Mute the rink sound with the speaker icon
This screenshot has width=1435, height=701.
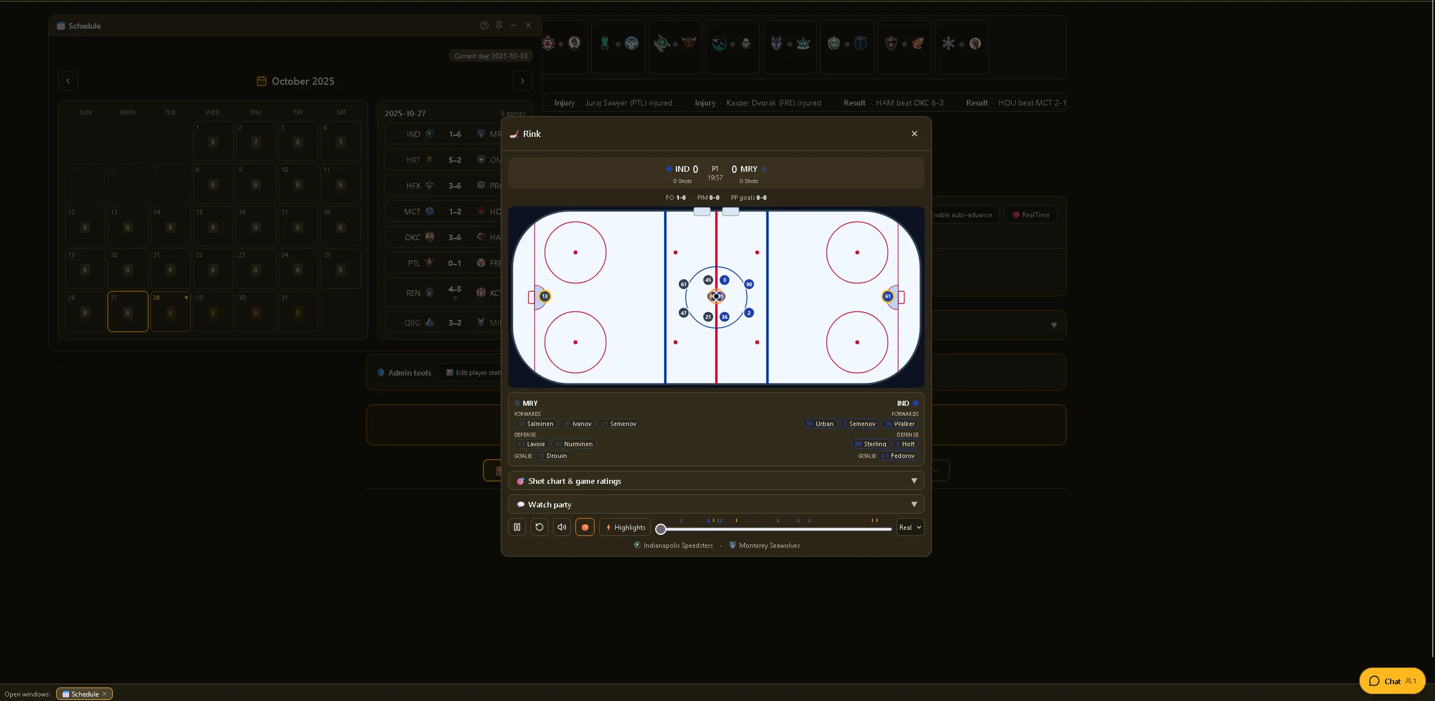click(x=562, y=527)
